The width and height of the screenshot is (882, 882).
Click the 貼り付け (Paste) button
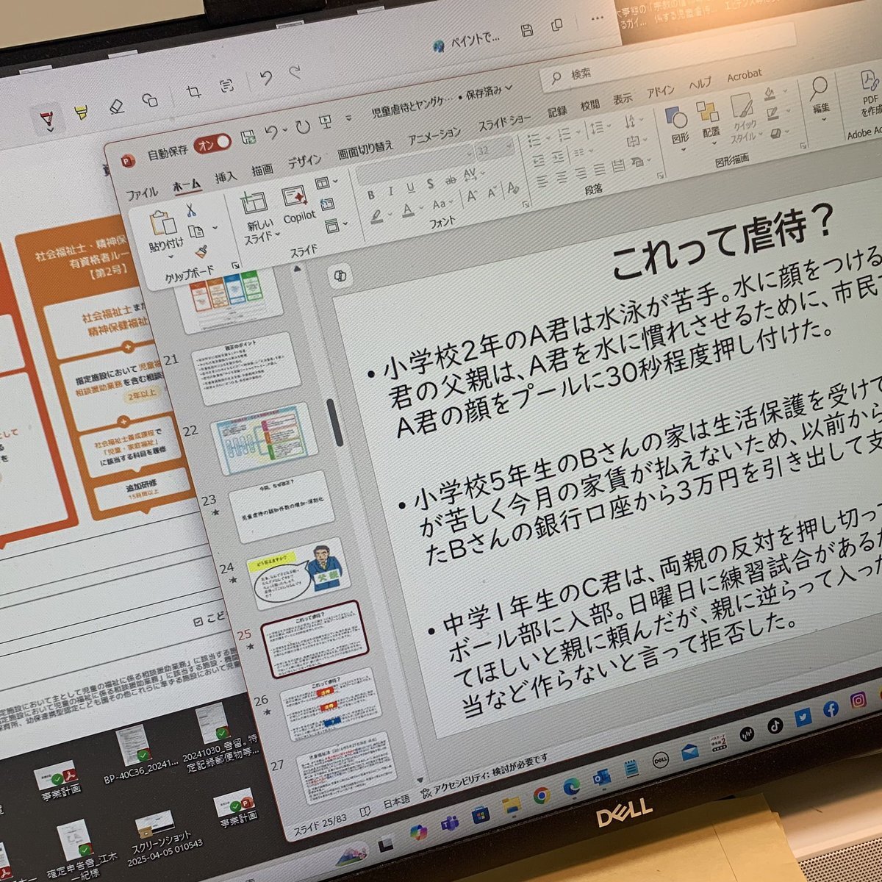[x=165, y=232]
